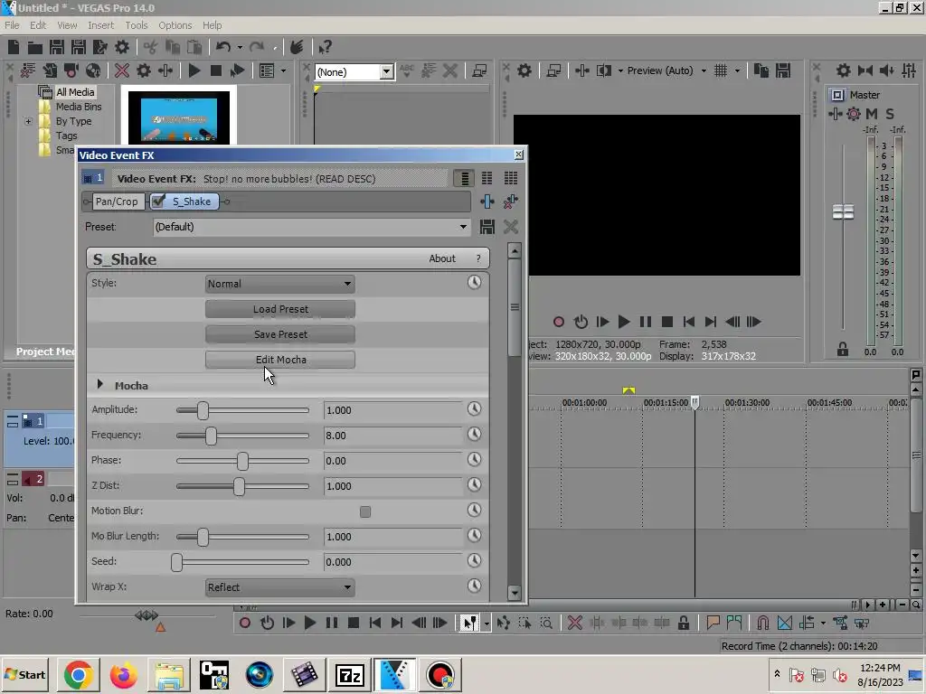Viewport: 926px width, 694px height.
Task: Toggle the Motion Blur checkbox
Action: tap(365, 511)
